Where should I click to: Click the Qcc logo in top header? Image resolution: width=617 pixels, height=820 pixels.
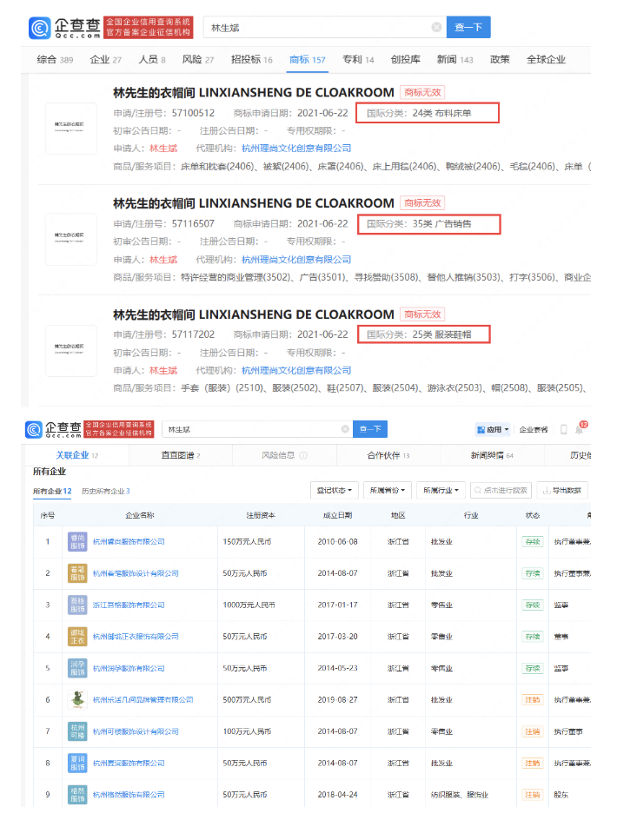(x=63, y=27)
